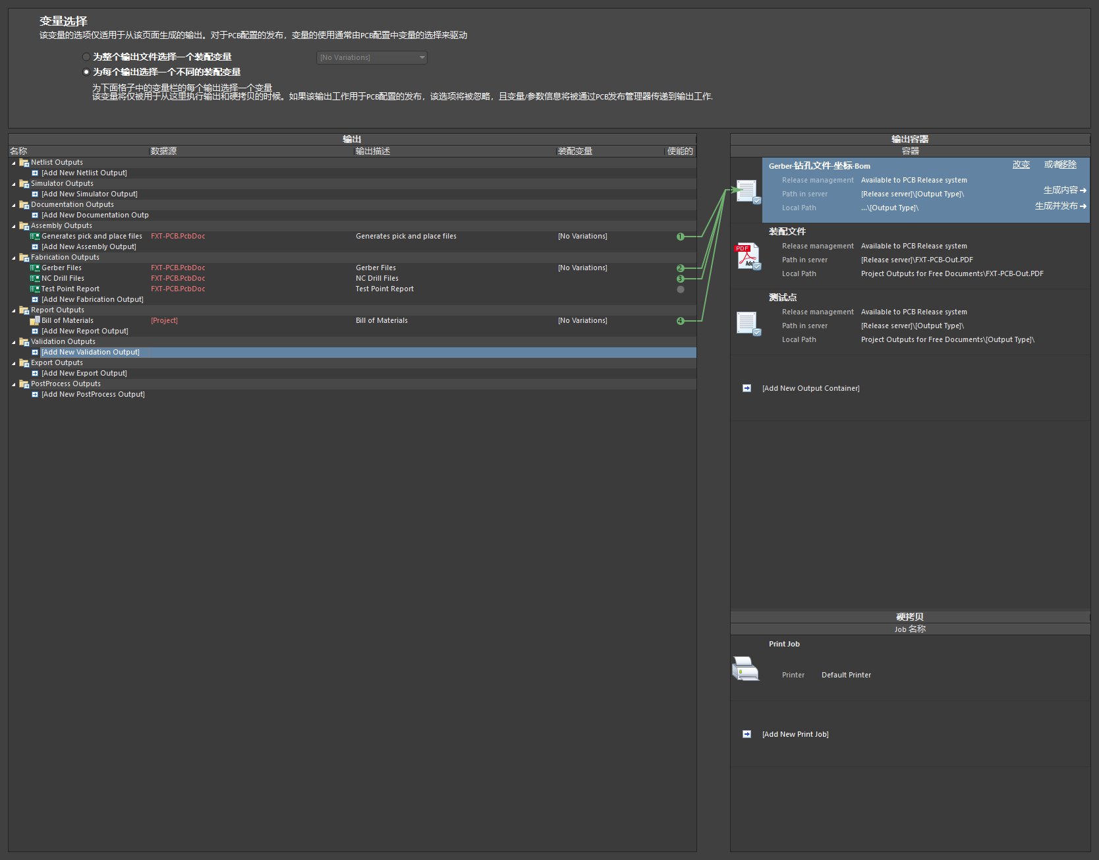Select the different-variant-per-output radio option
The height and width of the screenshot is (860, 1099).
[x=86, y=72]
